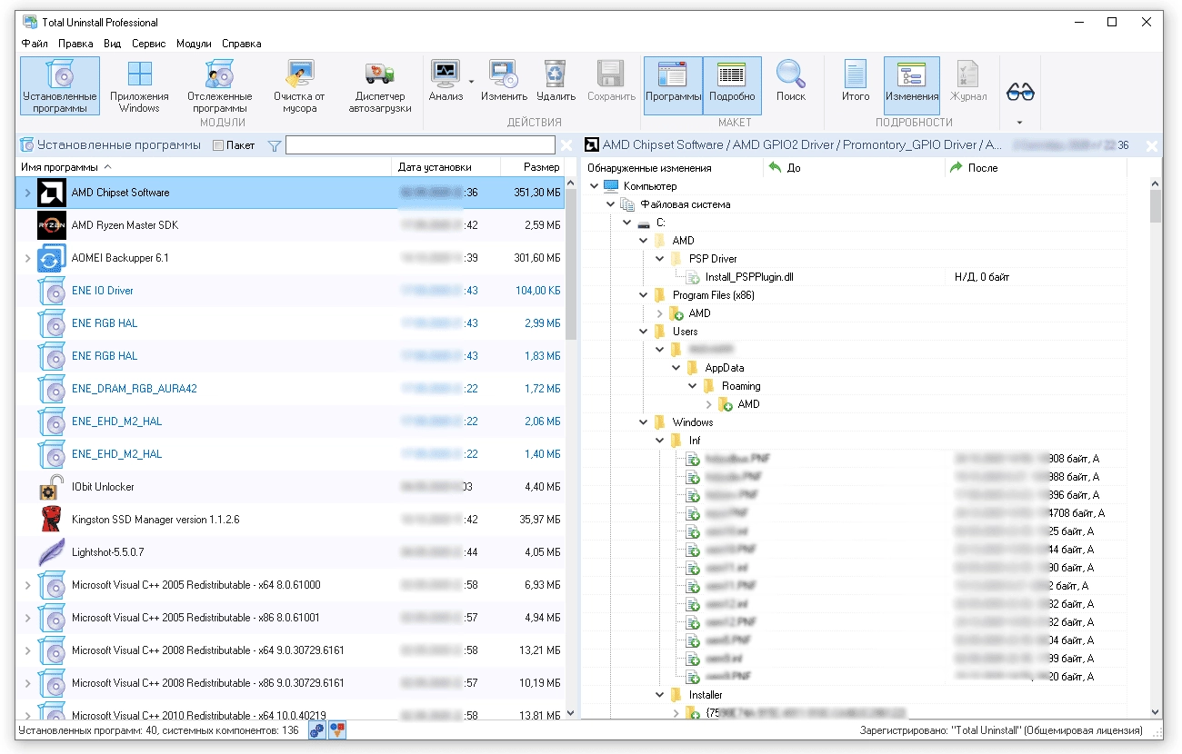This screenshot has height=754, width=1182.
Task: Select the IObit Unlocker icon
Action: (x=52, y=487)
